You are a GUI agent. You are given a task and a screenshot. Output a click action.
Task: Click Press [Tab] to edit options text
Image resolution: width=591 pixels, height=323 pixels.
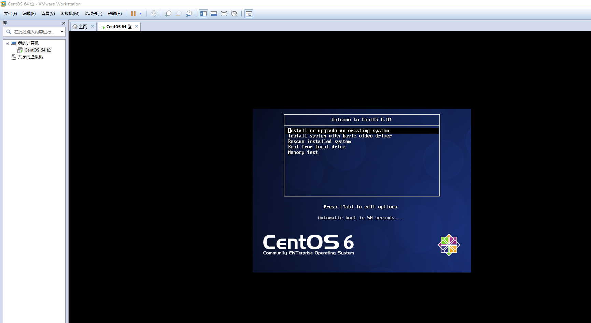[x=360, y=207]
